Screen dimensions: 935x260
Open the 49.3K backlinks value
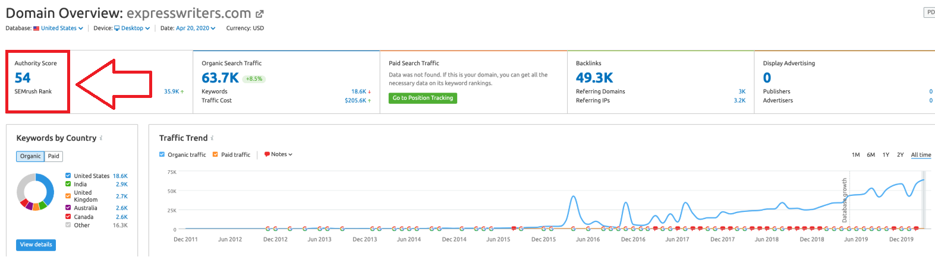tap(594, 78)
